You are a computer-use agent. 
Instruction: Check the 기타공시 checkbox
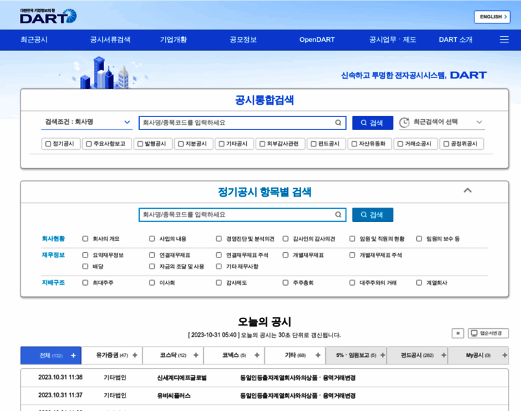click(221, 144)
